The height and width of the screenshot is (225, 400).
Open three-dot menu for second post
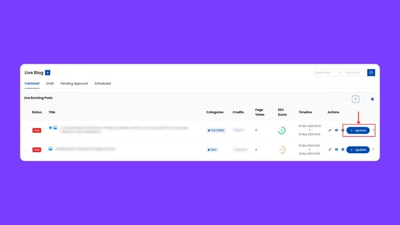click(373, 150)
